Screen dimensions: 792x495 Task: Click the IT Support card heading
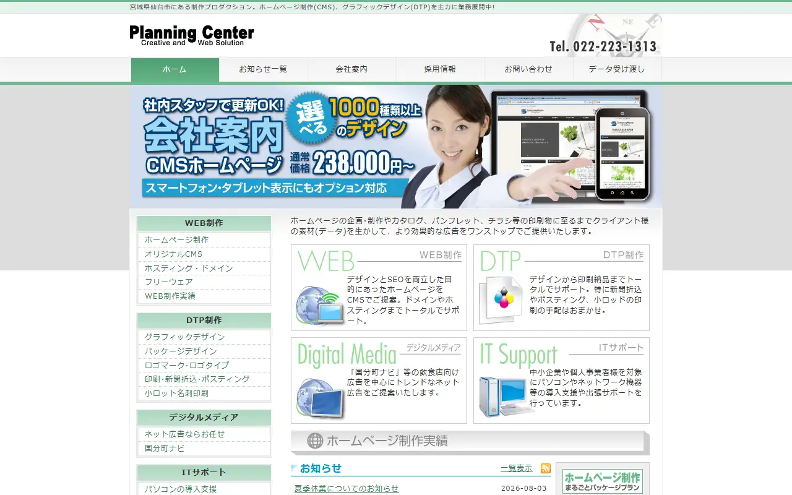[x=519, y=355]
